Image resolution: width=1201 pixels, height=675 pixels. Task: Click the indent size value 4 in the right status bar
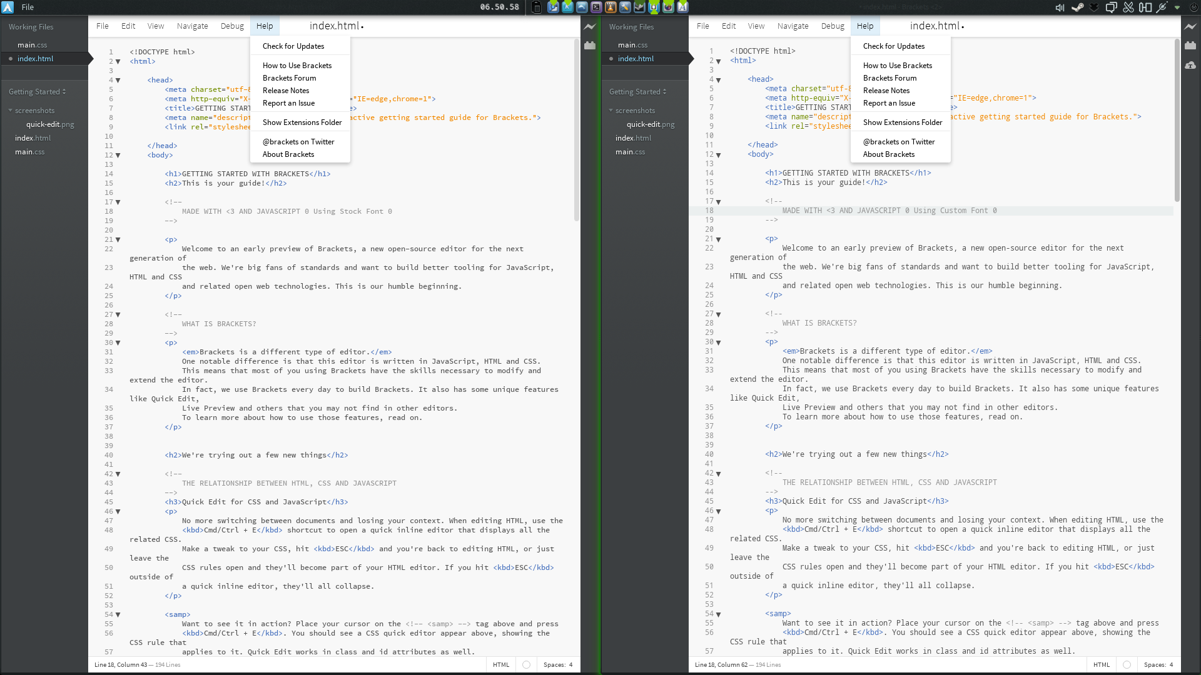pos(1171,665)
